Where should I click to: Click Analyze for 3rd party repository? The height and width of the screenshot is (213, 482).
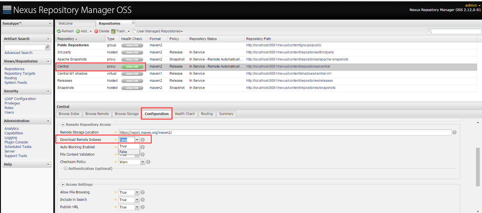point(132,53)
